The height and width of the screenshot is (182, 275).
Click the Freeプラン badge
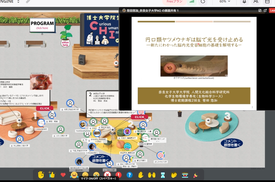(174, 2)
